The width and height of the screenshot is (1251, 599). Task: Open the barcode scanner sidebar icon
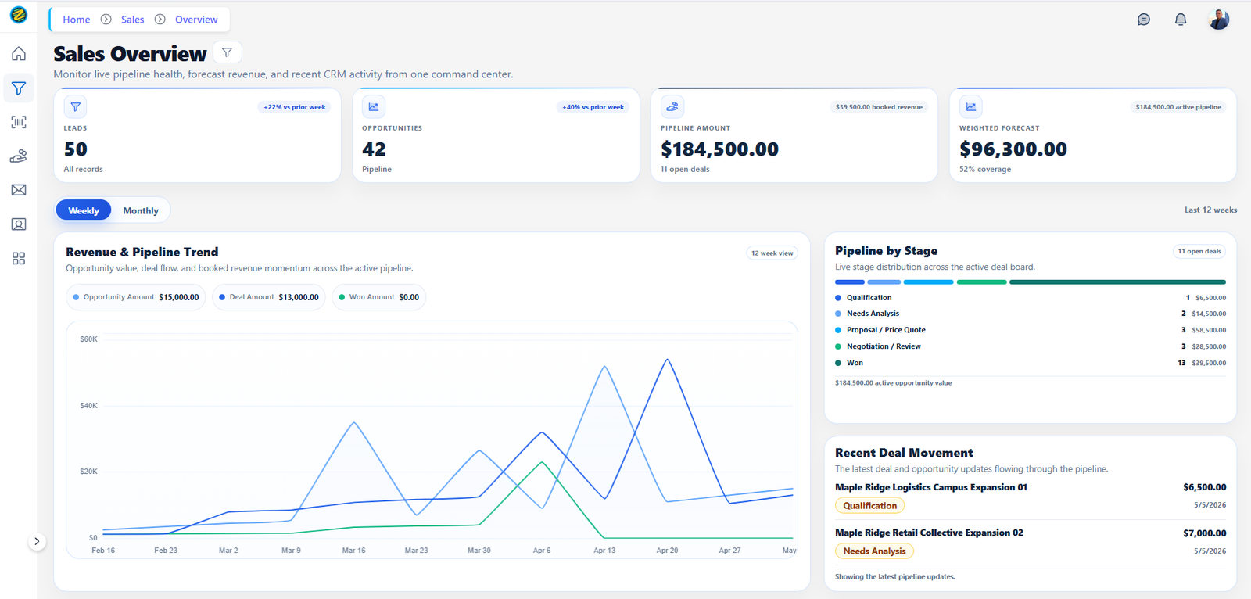(x=19, y=122)
